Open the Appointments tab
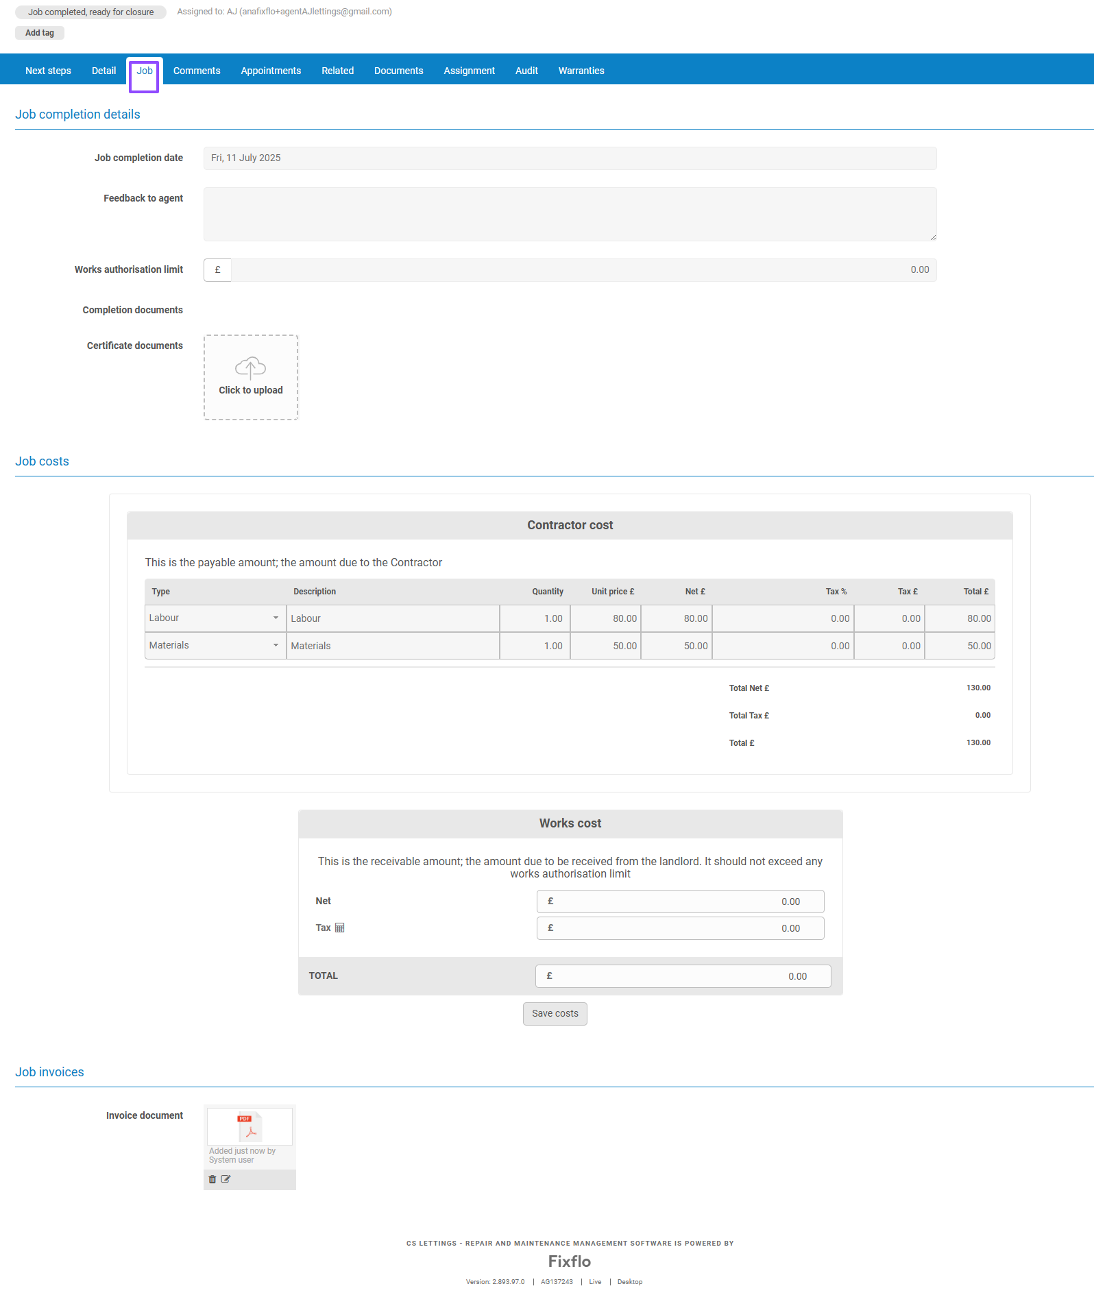This screenshot has width=1094, height=1295. click(x=271, y=71)
